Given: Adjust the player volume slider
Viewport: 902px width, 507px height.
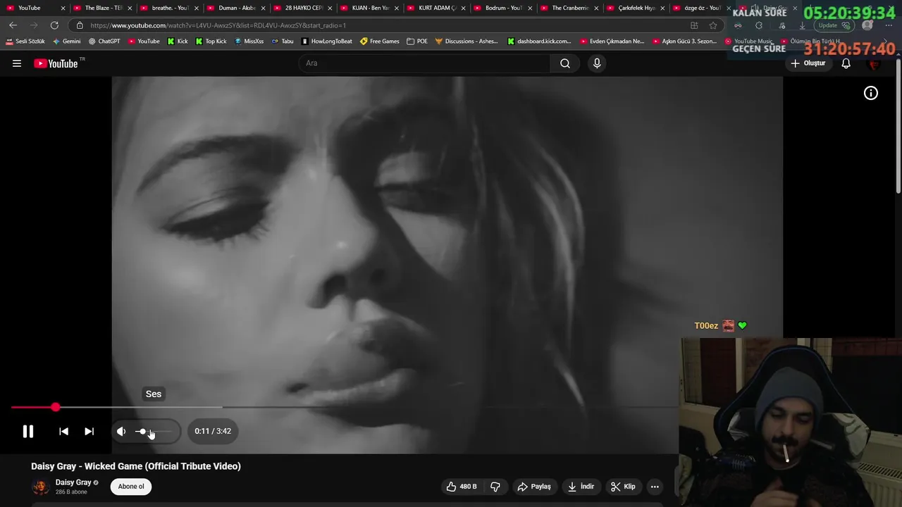Looking at the screenshot, I should pos(153,431).
